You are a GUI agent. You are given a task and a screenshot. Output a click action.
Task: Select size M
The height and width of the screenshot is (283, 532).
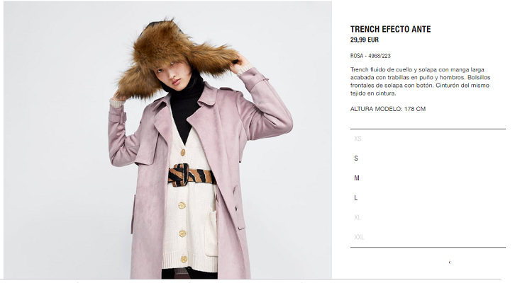click(357, 178)
